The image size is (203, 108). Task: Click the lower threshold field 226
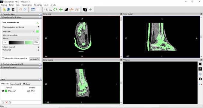(x=6, y=43)
